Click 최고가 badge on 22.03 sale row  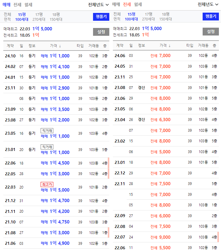coord(47,184)
